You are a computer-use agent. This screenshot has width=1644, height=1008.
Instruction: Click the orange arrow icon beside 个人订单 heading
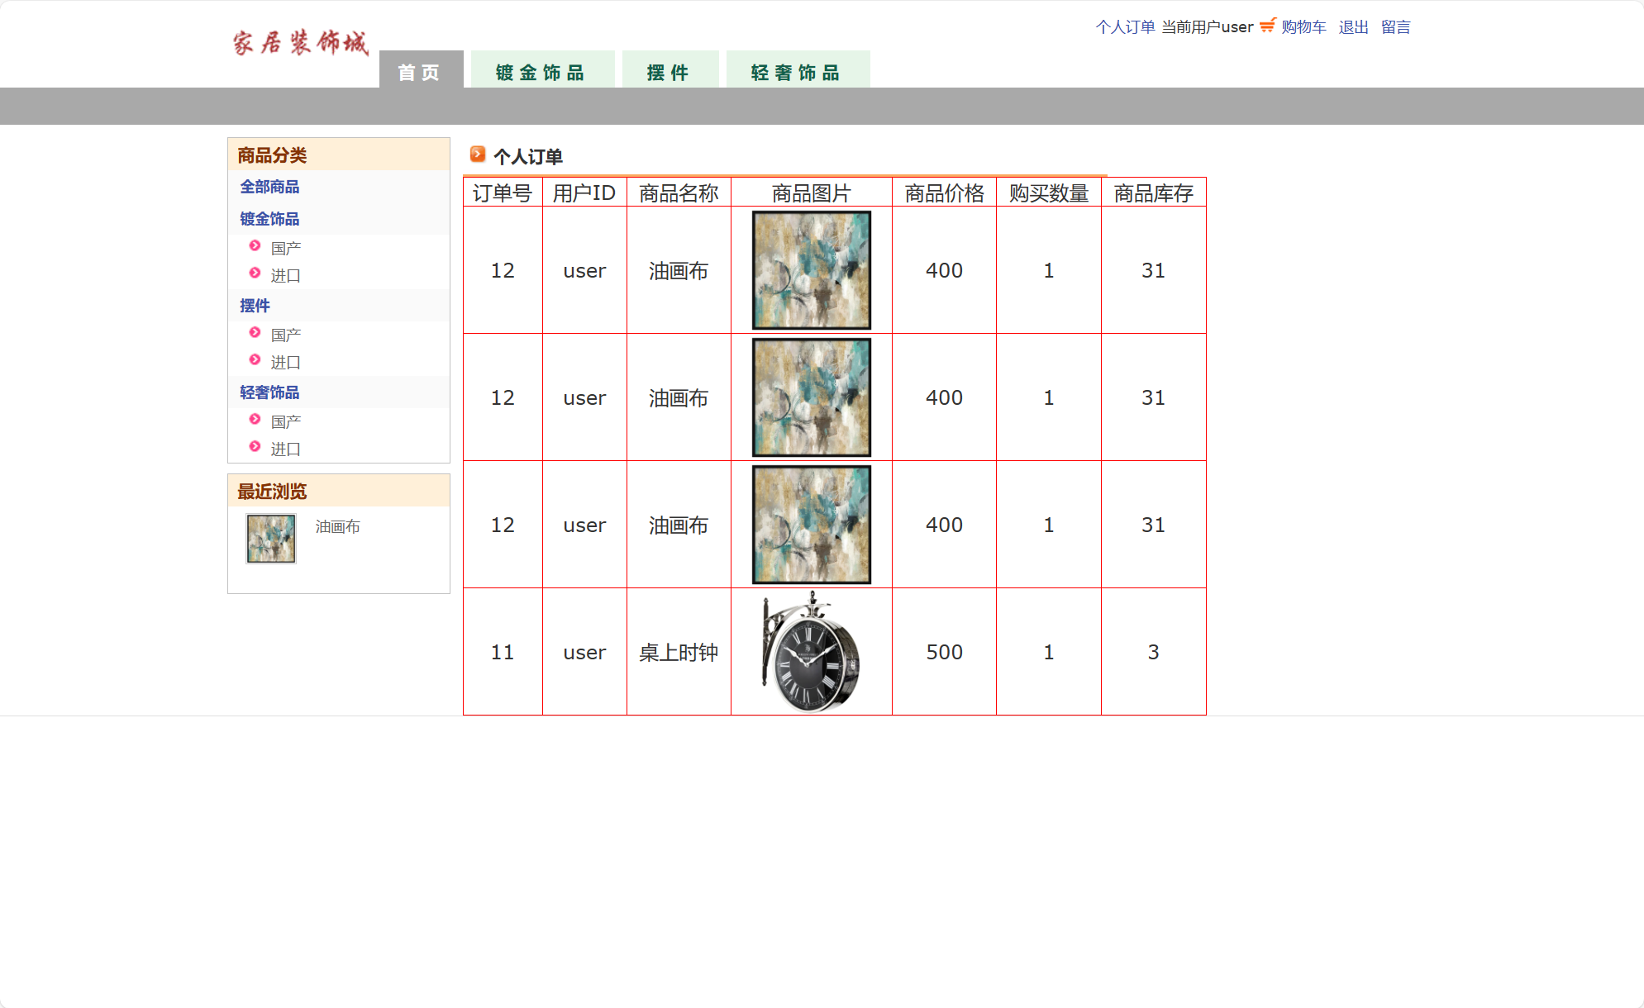[478, 154]
